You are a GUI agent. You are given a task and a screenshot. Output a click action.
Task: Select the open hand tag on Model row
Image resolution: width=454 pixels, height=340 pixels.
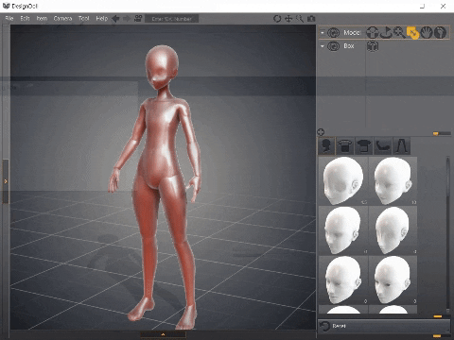pos(427,32)
